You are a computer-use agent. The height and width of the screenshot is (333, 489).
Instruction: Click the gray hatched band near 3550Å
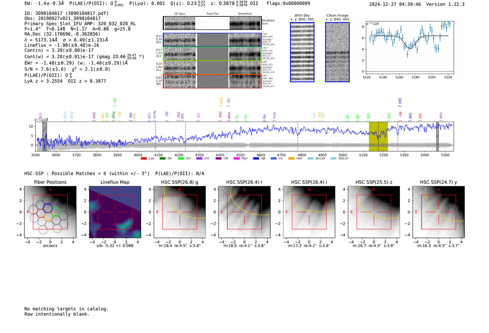click(x=45, y=136)
